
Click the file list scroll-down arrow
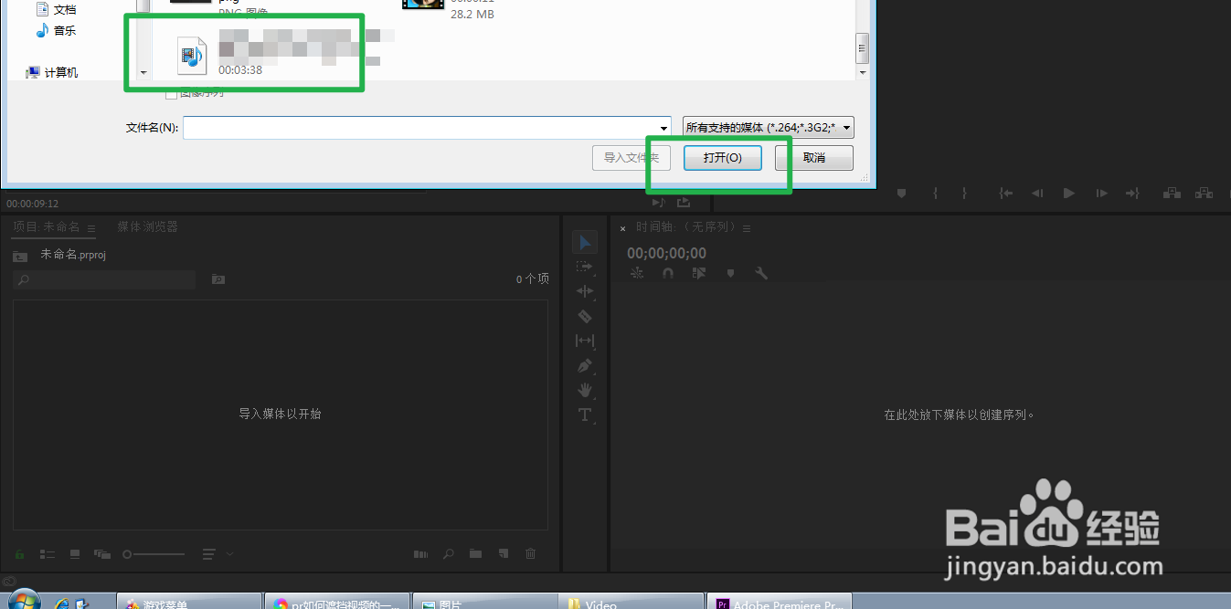(x=862, y=71)
